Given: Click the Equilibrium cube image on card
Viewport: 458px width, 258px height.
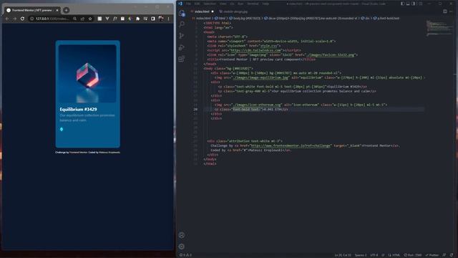Looking at the screenshot, I should 87,74.
